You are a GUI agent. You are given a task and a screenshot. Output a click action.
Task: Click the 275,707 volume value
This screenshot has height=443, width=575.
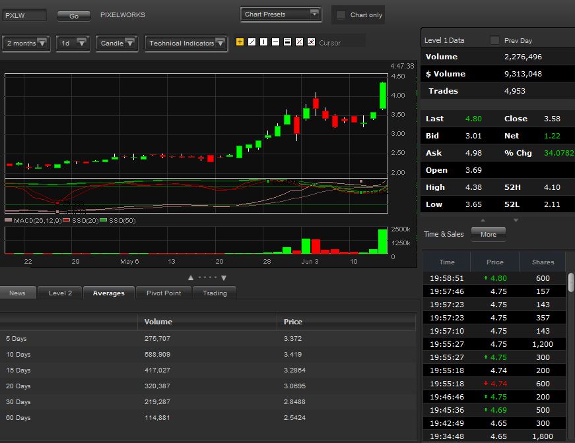(x=157, y=339)
